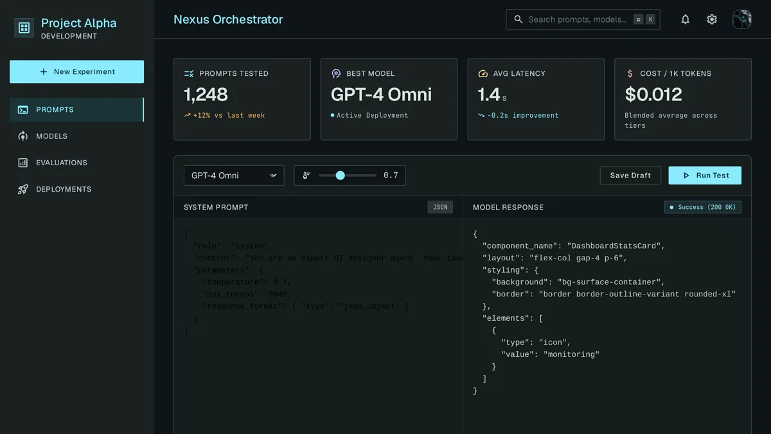Click the "-0.2s improvement" text
The image size is (771, 434).
click(x=523, y=116)
